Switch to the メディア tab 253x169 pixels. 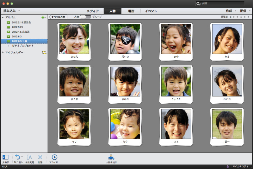[93, 11]
